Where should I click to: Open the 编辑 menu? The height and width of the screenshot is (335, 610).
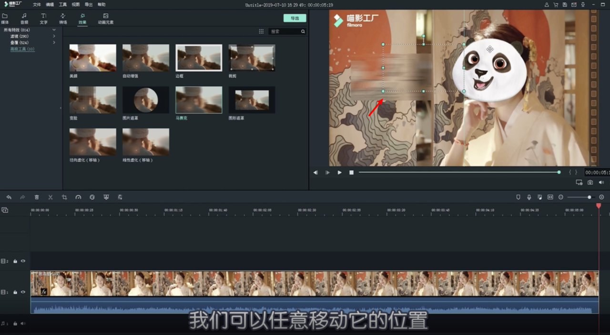tap(50, 4)
